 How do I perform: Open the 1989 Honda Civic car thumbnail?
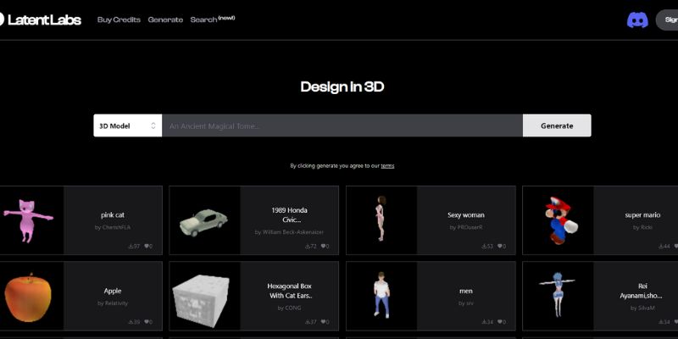(x=204, y=220)
